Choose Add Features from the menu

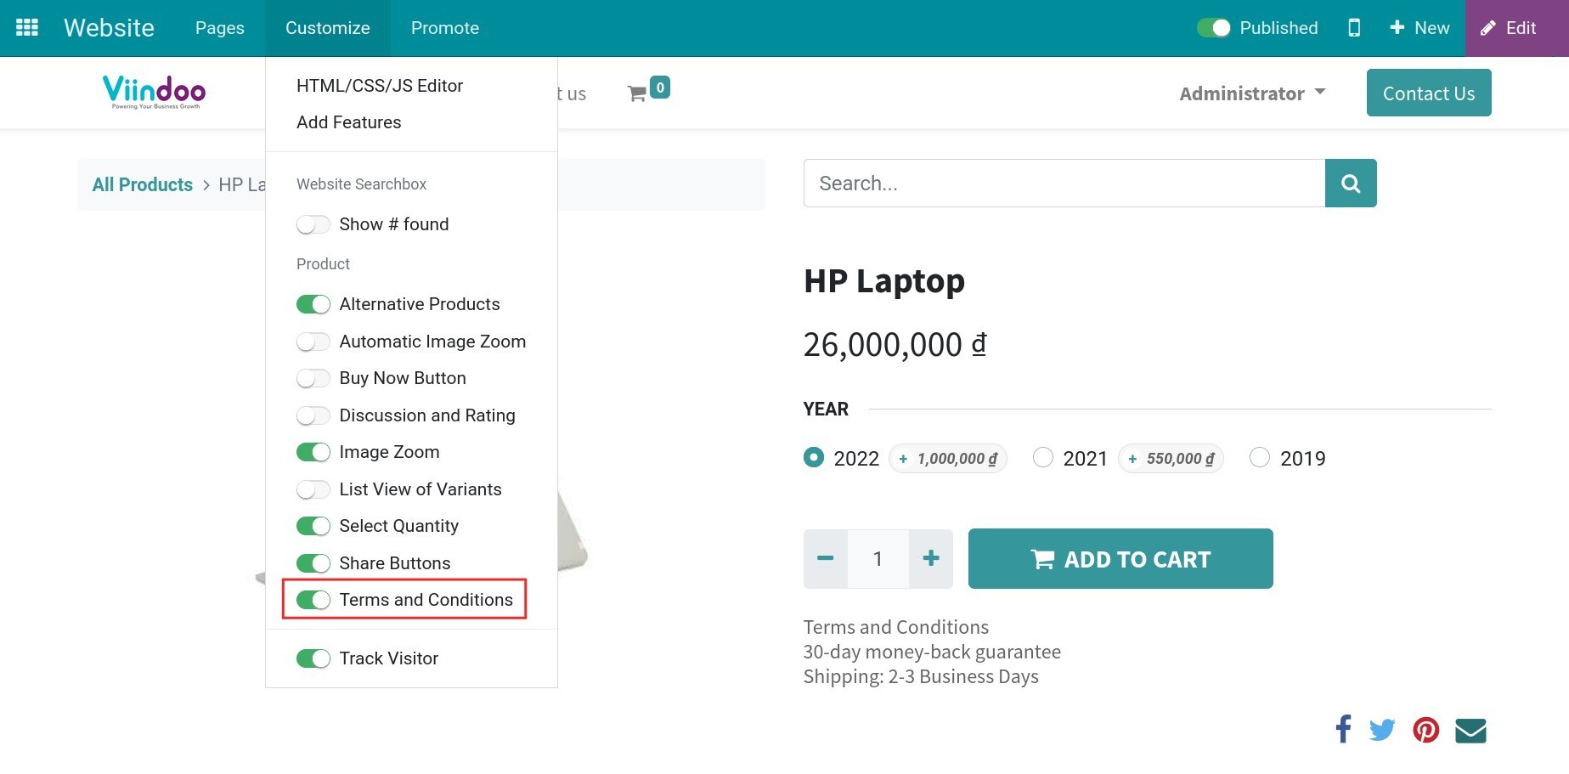(x=348, y=122)
